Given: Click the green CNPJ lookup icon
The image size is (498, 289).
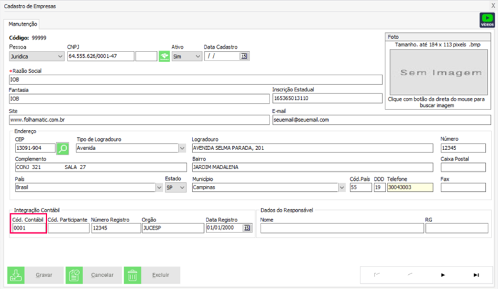Looking at the screenshot, I should click(x=164, y=57).
